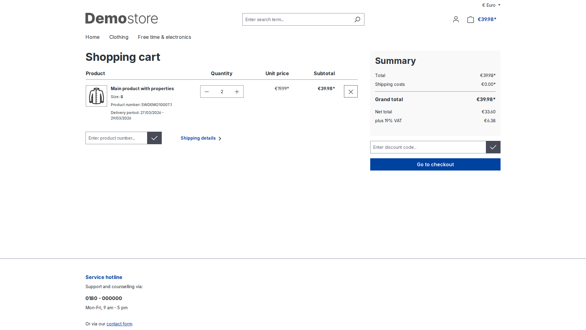The image size is (586, 330).
Task: Click the Delivery period text
Action: pos(137,116)
